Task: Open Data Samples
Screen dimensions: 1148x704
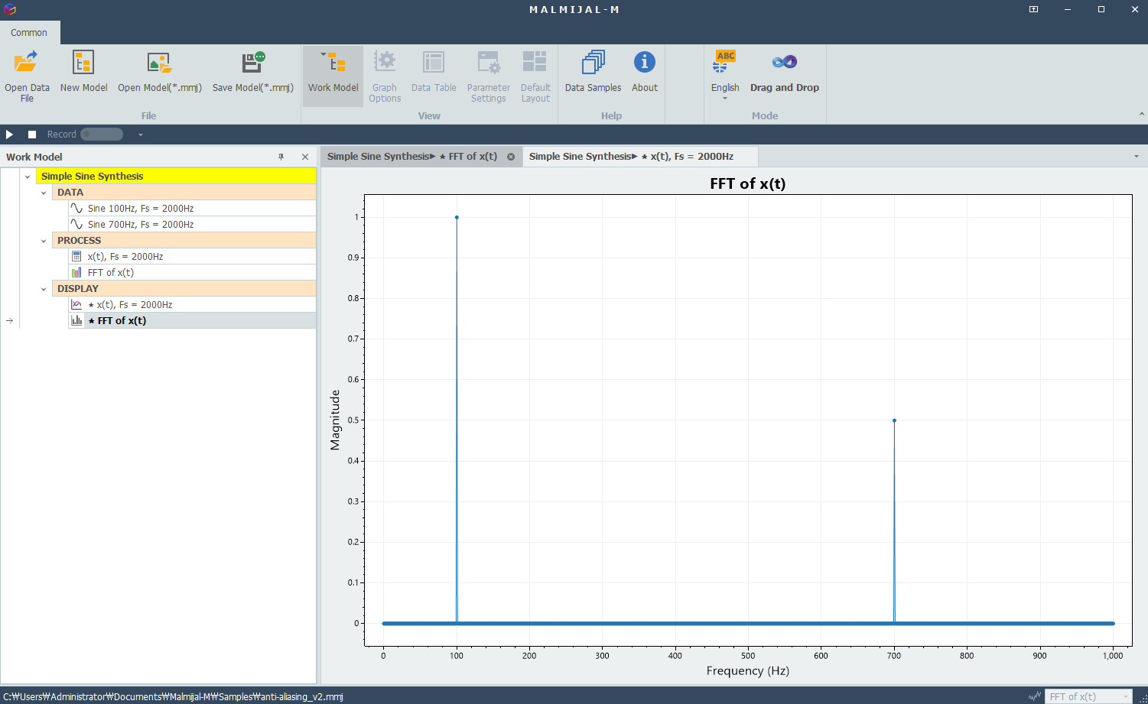Action: click(593, 72)
